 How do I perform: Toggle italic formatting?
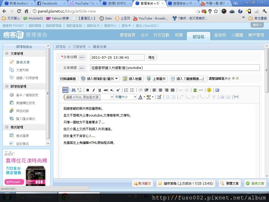tap(94, 90)
